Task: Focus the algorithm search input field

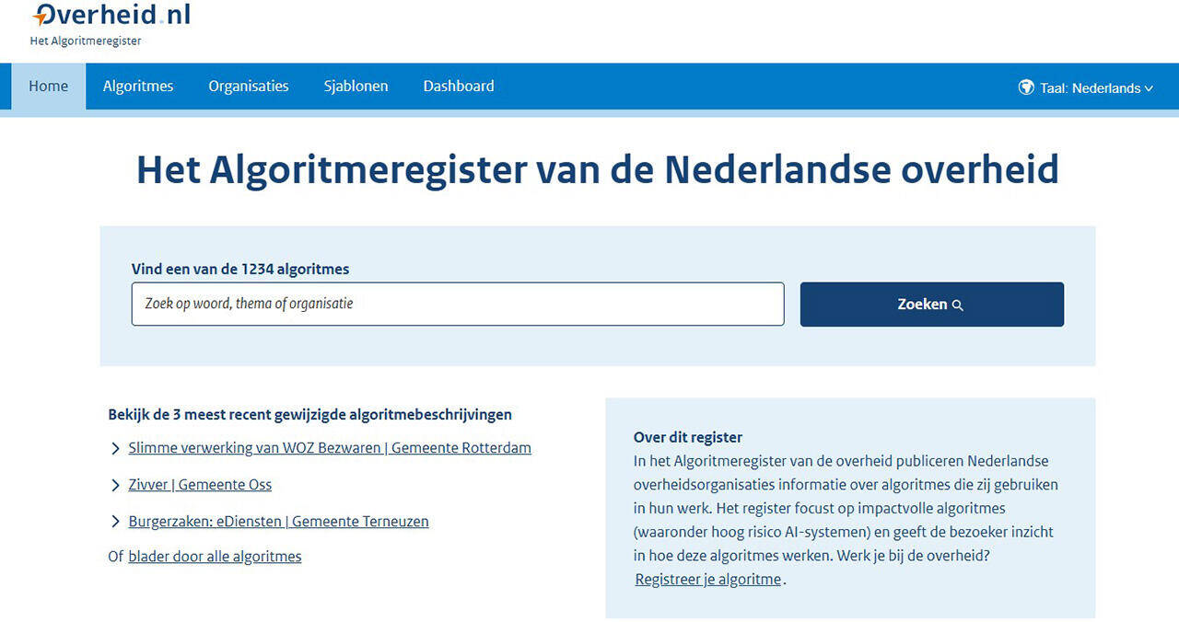Action: pos(458,304)
